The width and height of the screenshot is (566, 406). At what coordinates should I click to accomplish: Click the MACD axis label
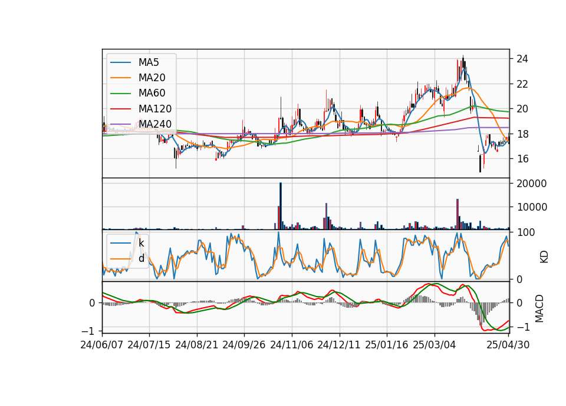coord(539,308)
